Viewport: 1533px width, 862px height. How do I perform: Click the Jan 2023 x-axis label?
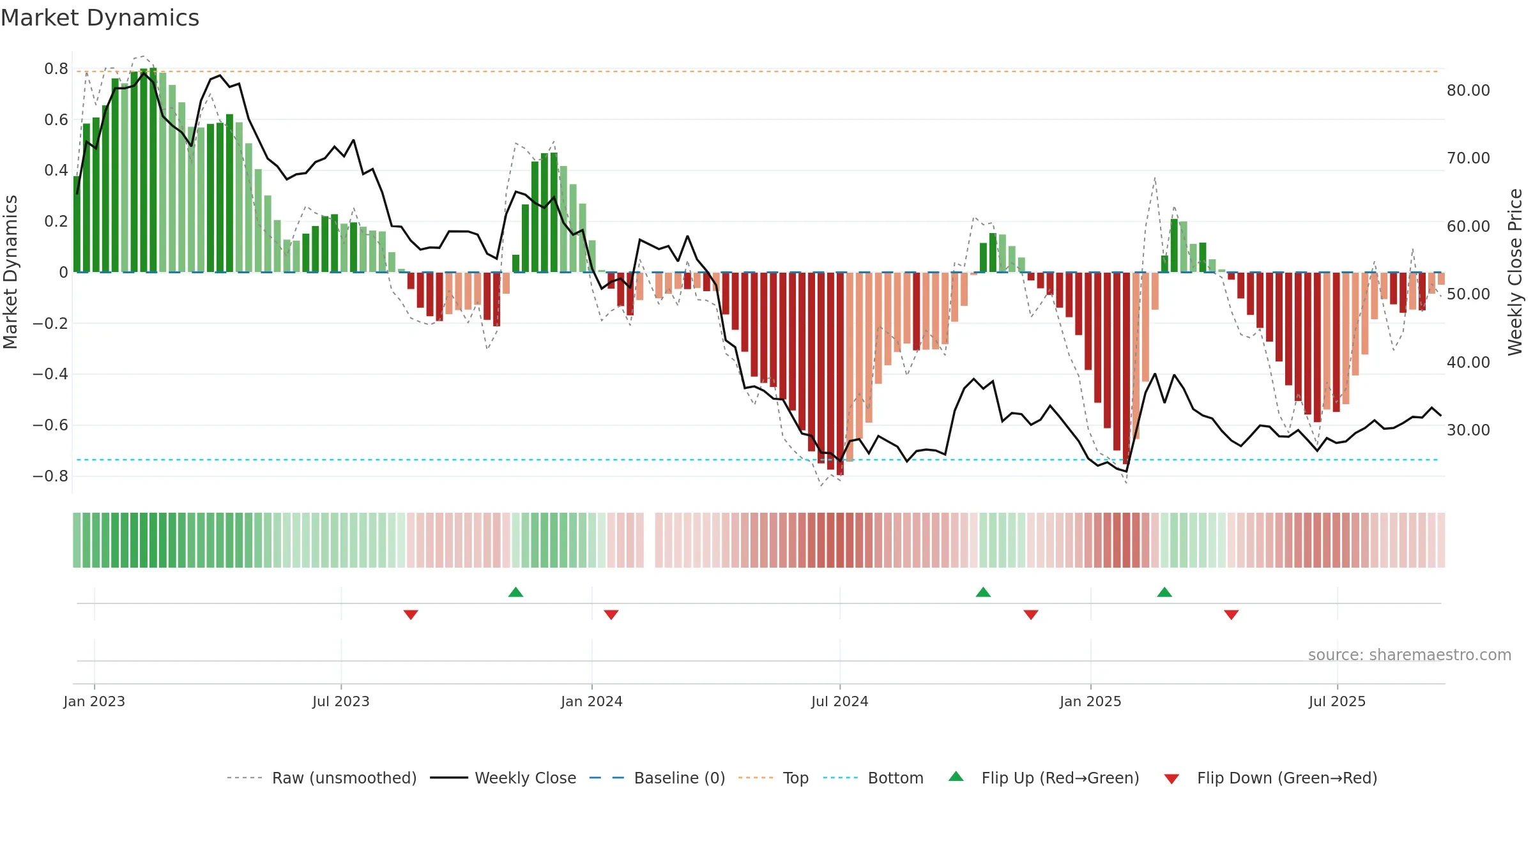pyautogui.click(x=94, y=701)
